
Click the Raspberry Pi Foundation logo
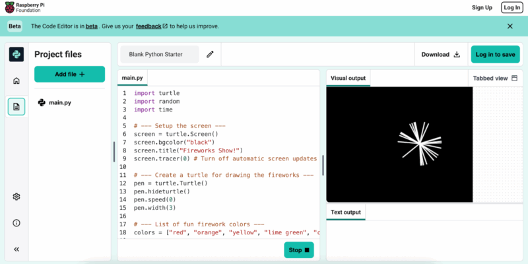click(x=25, y=7)
